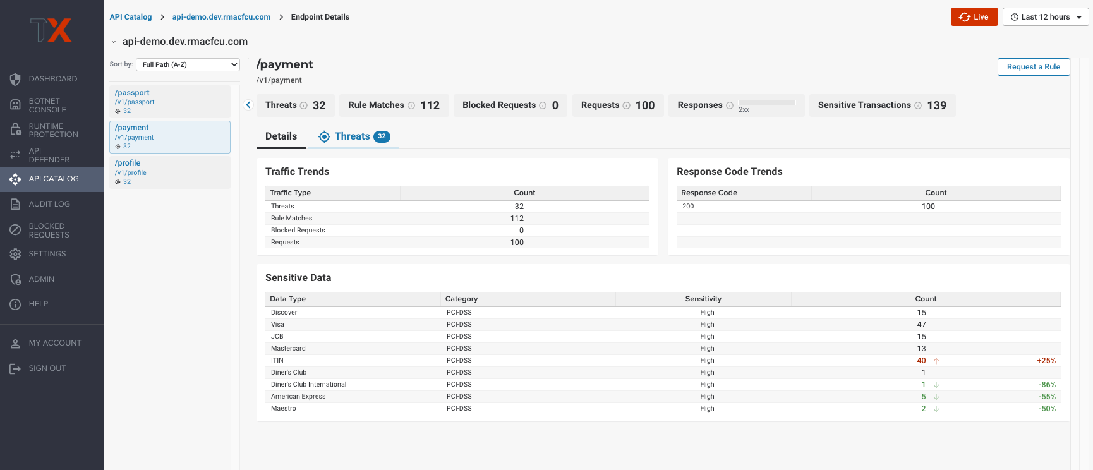
Task: Open API Defender icon in sidebar
Action: coord(15,155)
